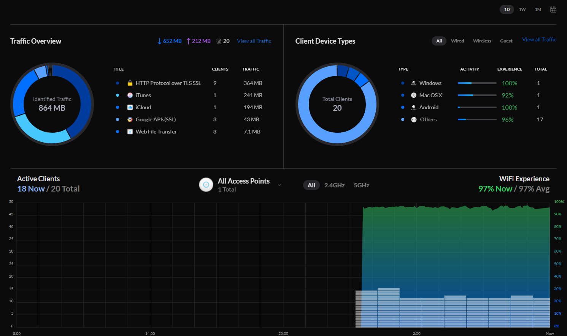
Task: Filter WiFi chart to 2.4GHz band
Action: click(x=334, y=185)
